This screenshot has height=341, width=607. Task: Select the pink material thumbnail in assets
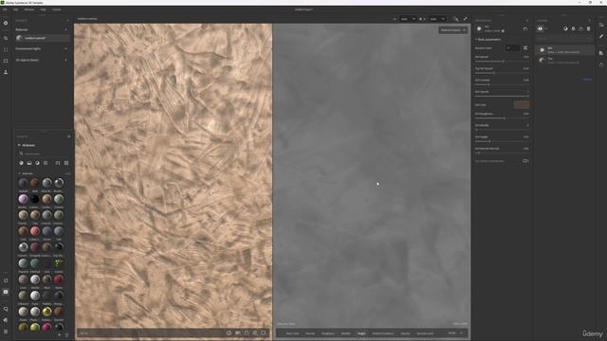23,199
